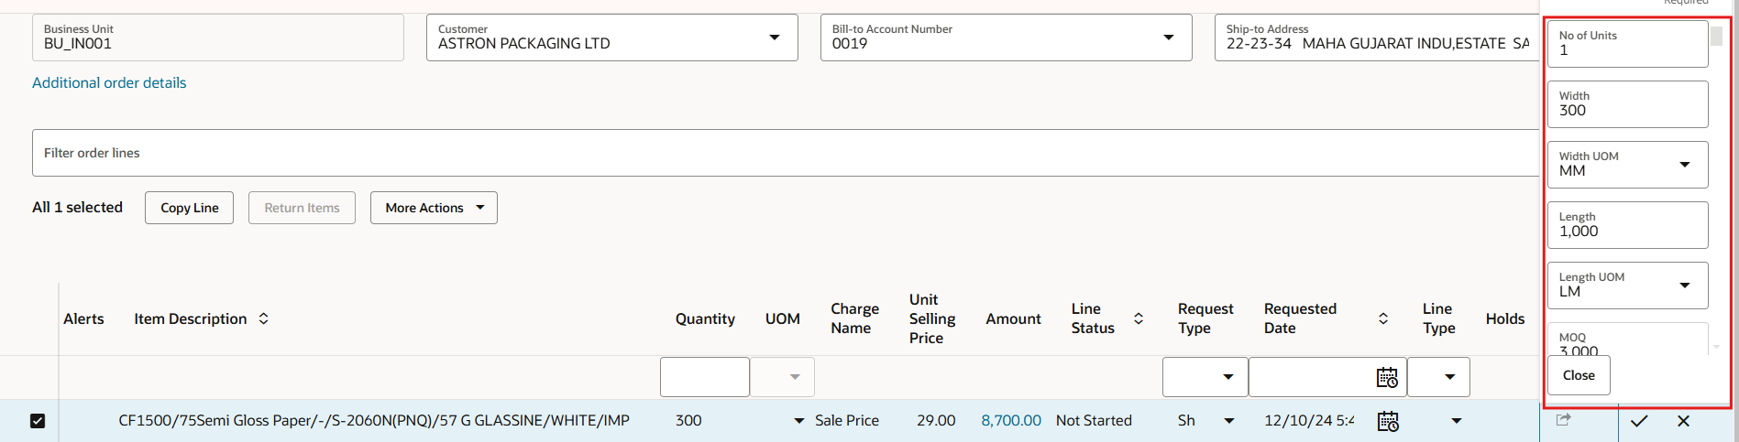Sort by Requested Date column
Viewport: 1739px width, 442px height.
pos(1383,318)
